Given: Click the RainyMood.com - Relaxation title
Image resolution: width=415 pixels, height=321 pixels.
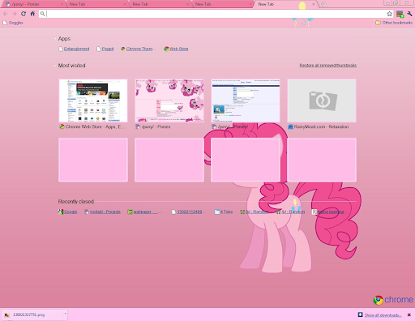Looking at the screenshot, I should click(x=321, y=126).
